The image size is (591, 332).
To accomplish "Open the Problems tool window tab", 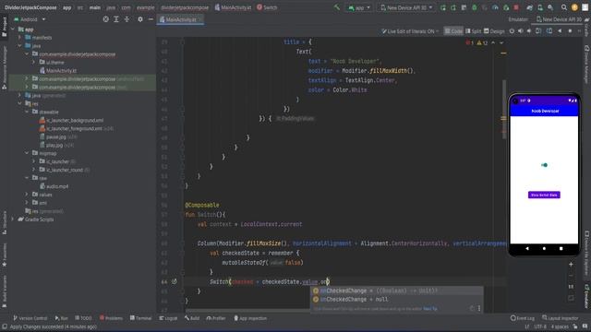I will point(111,318).
